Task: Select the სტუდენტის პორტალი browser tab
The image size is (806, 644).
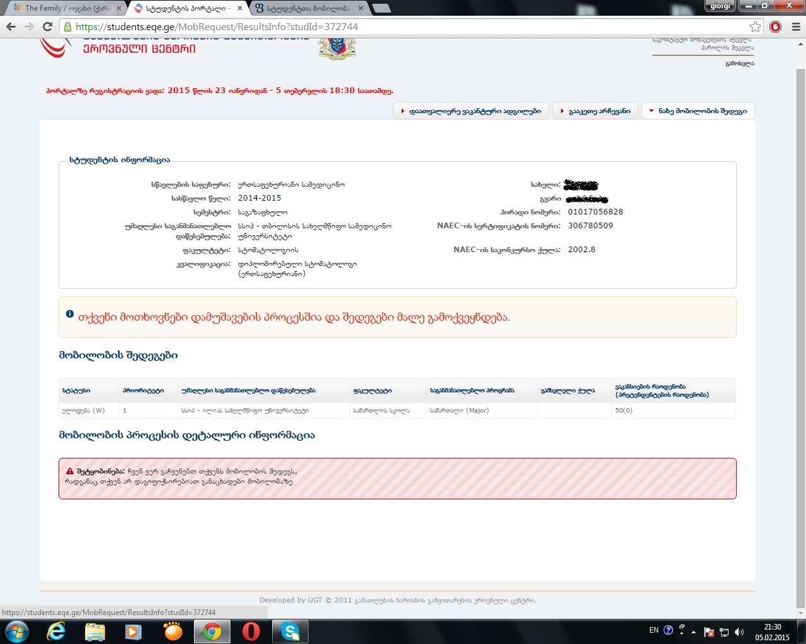Action: (x=188, y=8)
